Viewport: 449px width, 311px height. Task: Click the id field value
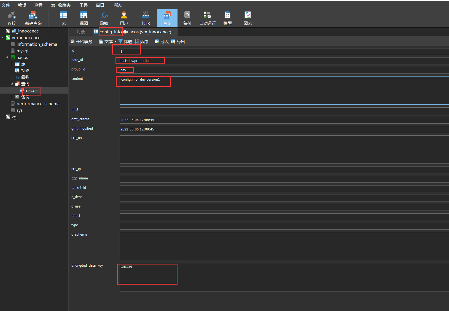point(284,51)
